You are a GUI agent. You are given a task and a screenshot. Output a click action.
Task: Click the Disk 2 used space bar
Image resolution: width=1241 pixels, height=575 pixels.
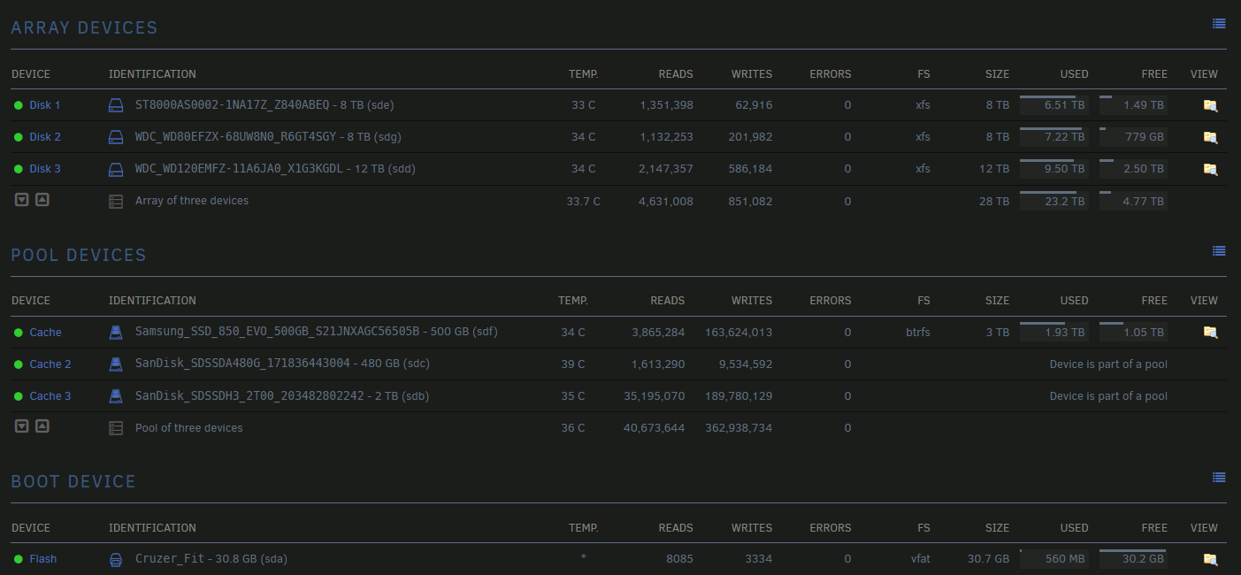tap(1052, 137)
